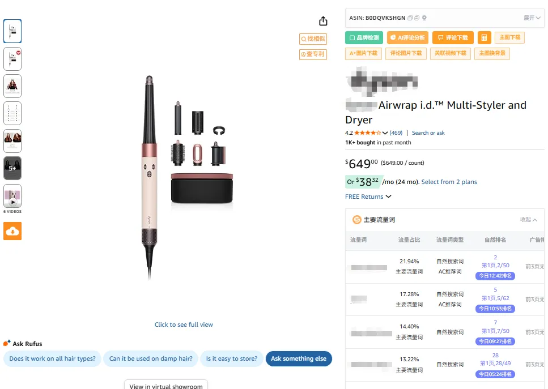
Task: Open the 主图换背景 background swap tool
Action: [492, 54]
